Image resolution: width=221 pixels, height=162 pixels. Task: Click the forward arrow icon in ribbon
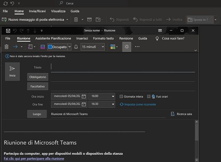(x=15, y=47)
